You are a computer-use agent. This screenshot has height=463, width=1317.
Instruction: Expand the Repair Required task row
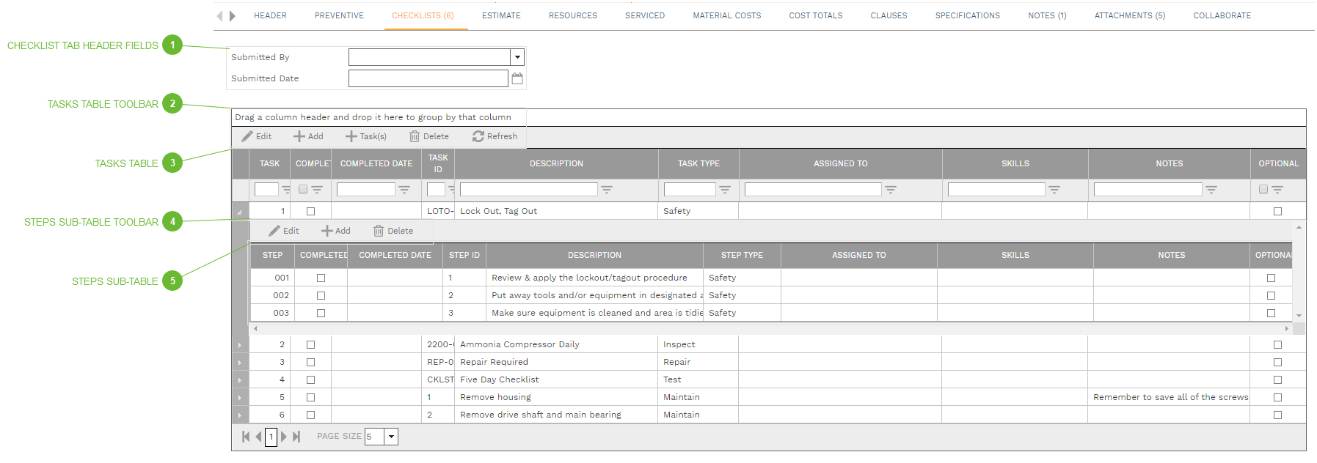(240, 362)
